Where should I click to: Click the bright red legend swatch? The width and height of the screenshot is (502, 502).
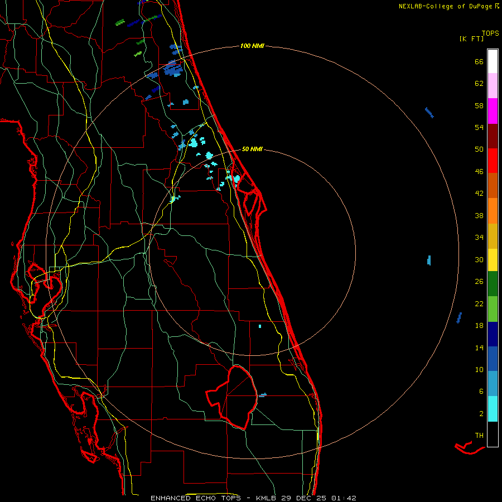pyautogui.click(x=493, y=161)
